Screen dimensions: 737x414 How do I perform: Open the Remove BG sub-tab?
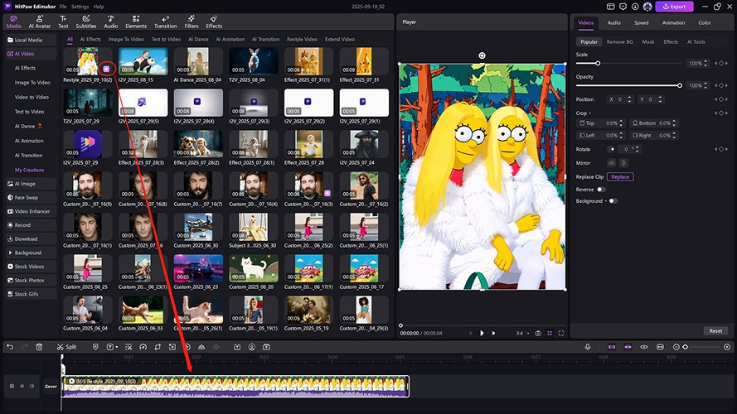[619, 41]
